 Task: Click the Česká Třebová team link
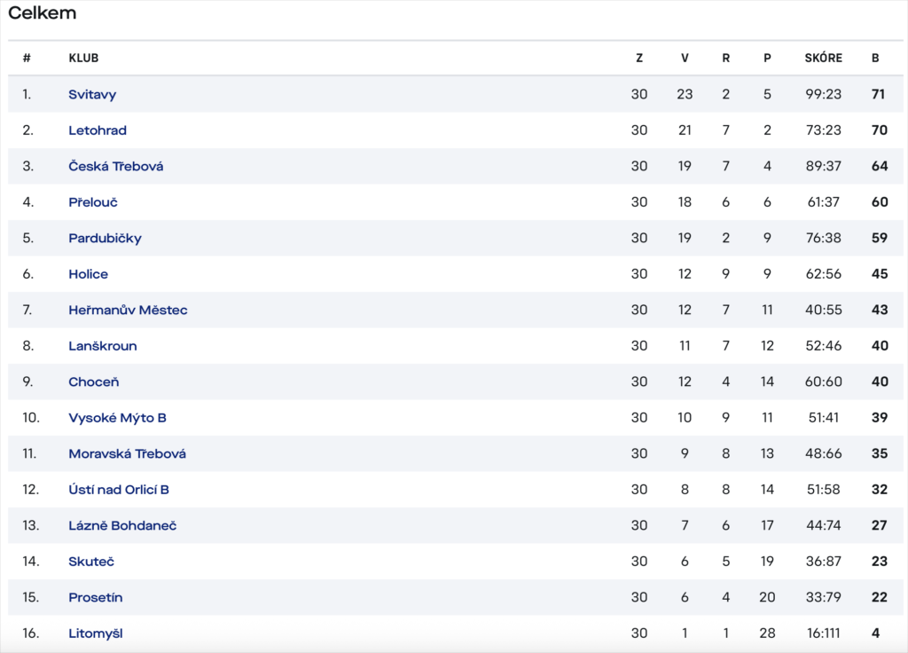116,166
